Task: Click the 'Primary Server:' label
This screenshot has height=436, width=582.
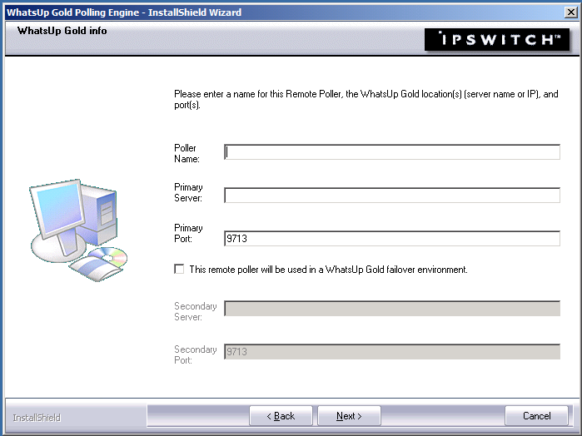Action: point(188,192)
